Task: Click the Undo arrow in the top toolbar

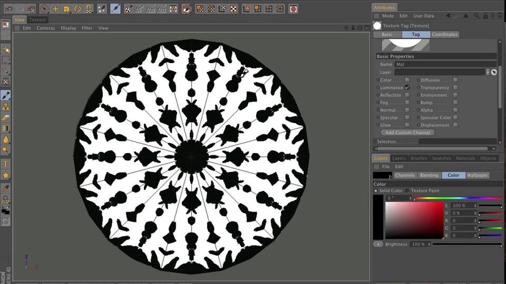Action: 9,9
